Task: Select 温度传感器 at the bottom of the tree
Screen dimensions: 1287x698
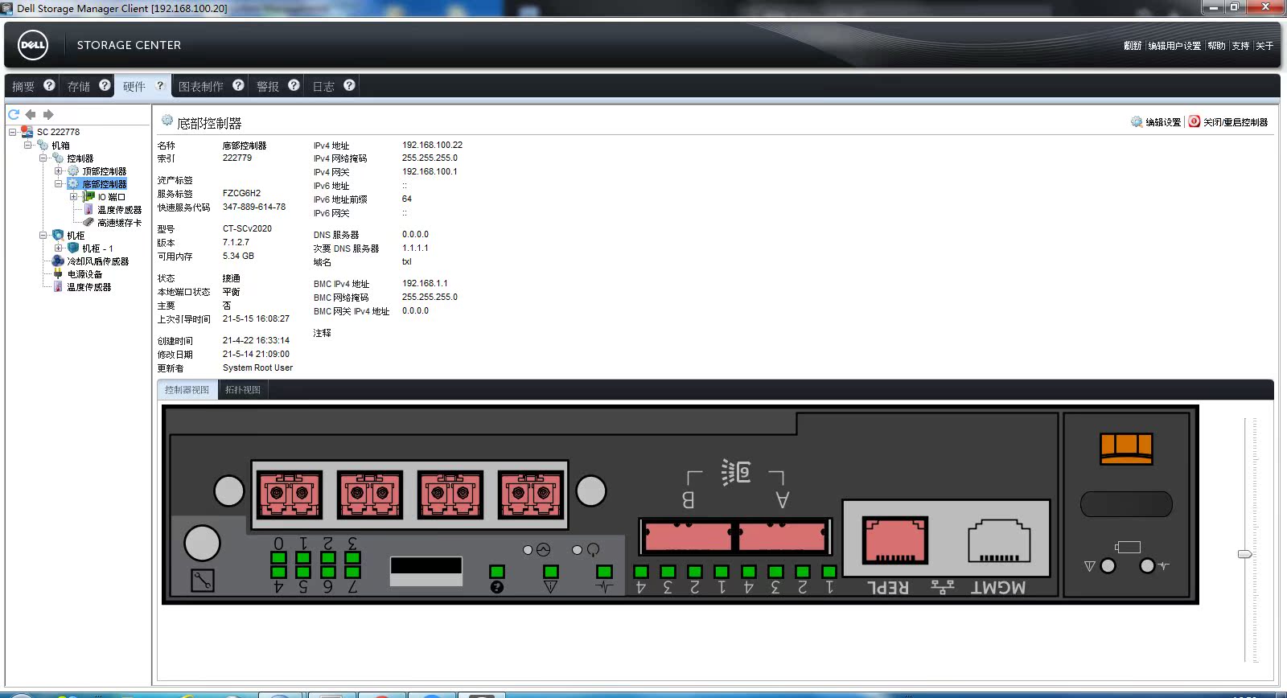Action: pyautogui.click(x=89, y=287)
